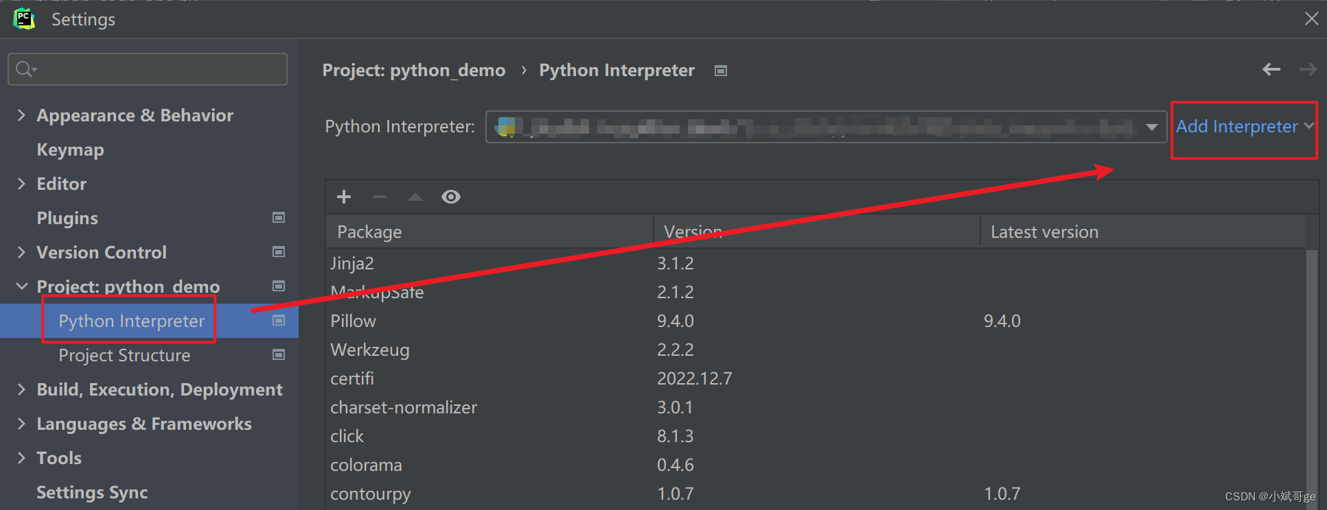
Task: Sort by the Latest version column header
Action: (1142, 232)
